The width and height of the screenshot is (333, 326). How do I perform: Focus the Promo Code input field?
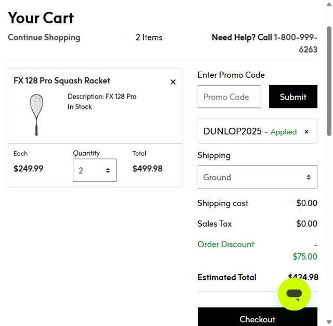(229, 97)
